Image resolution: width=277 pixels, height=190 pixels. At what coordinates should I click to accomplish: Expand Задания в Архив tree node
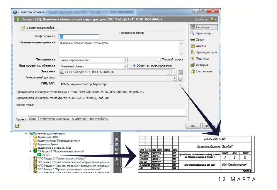click(30, 144)
